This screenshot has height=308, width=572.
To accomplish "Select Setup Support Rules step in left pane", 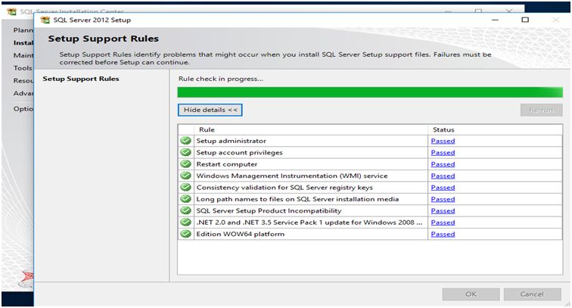I will (81, 79).
